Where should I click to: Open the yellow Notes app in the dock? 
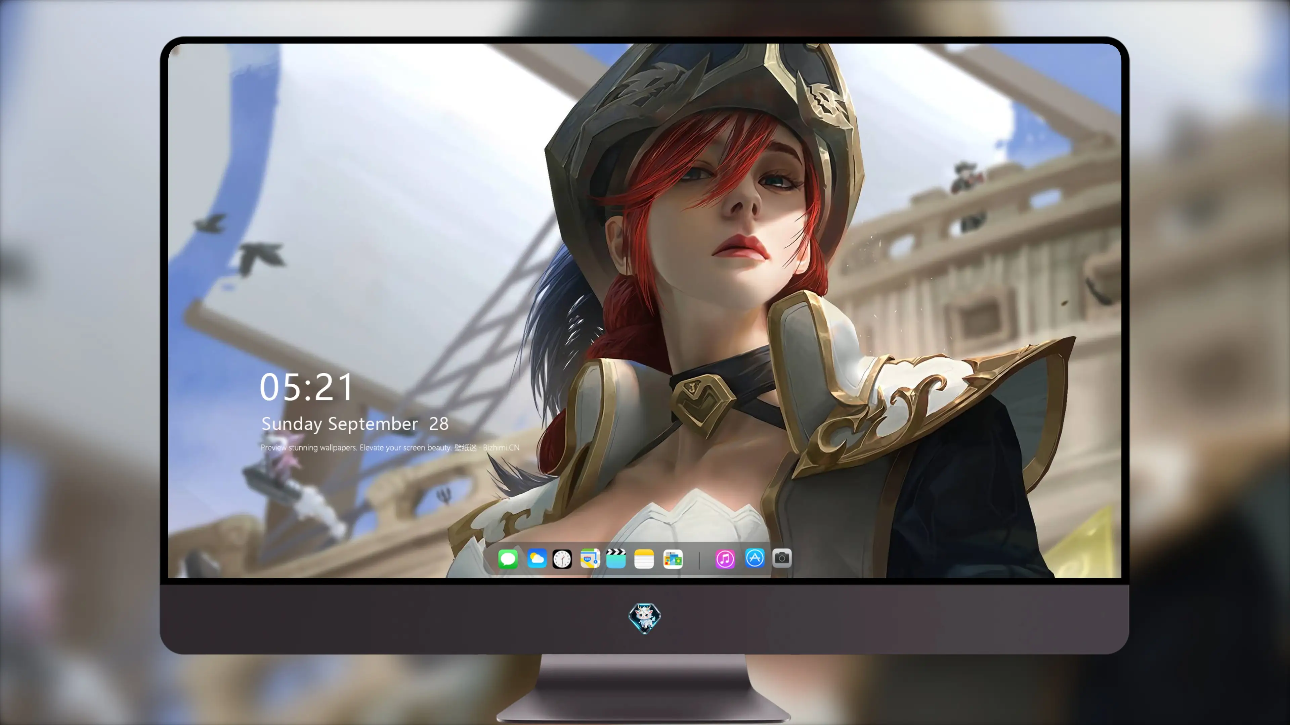click(644, 559)
